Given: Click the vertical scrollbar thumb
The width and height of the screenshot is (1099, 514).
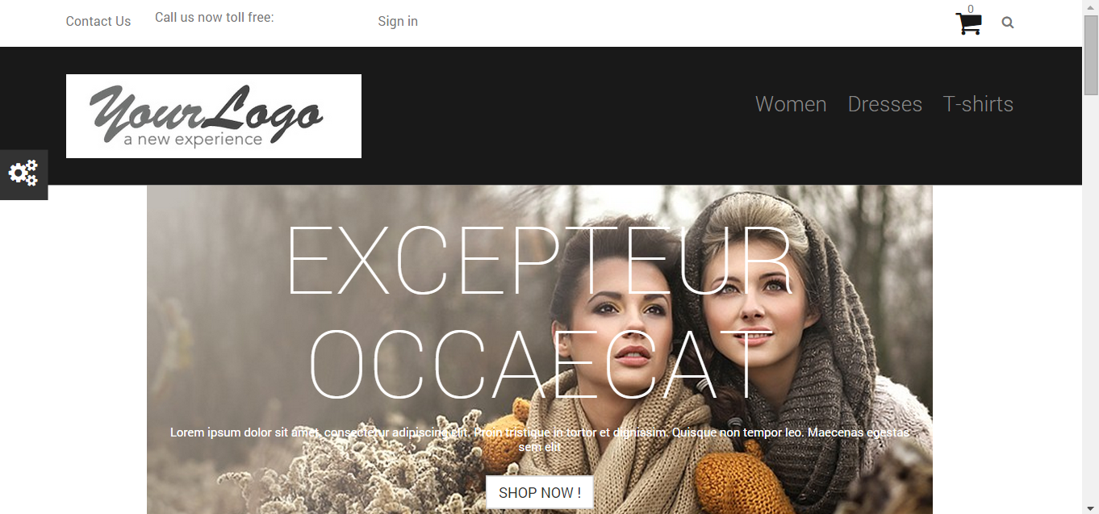Looking at the screenshot, I should tap(1091, 54).
